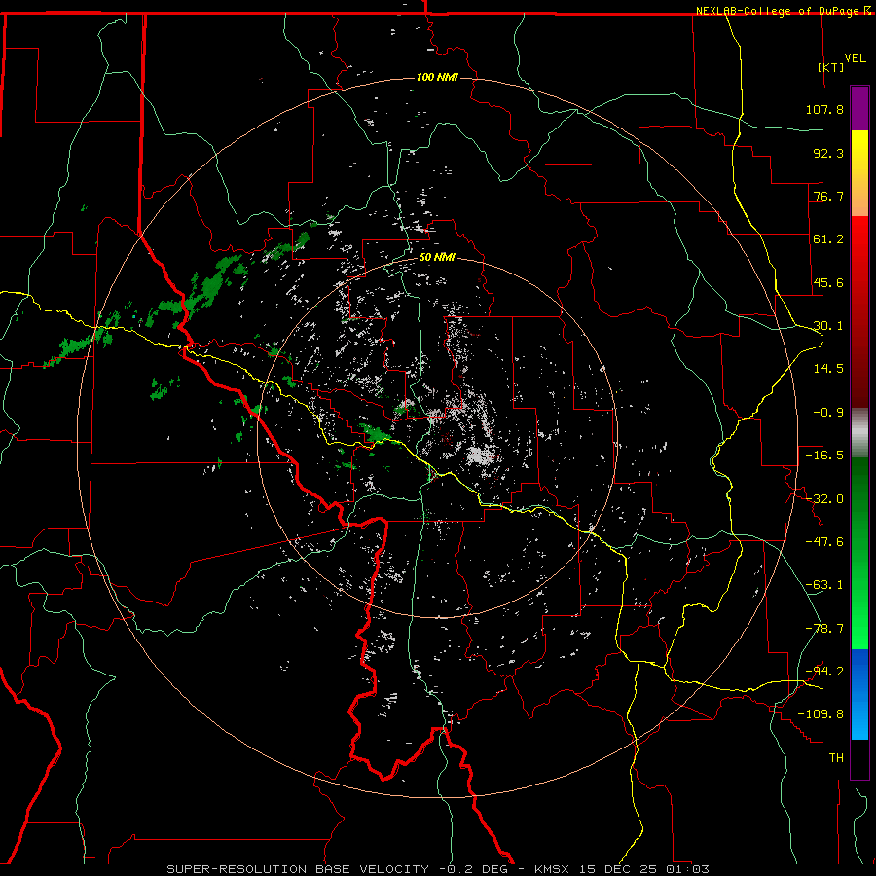Screen dimensions: 876x876
Task: Click the -0.9 velocity scale value
Action: pyautogui.click(x=828, y=413)
